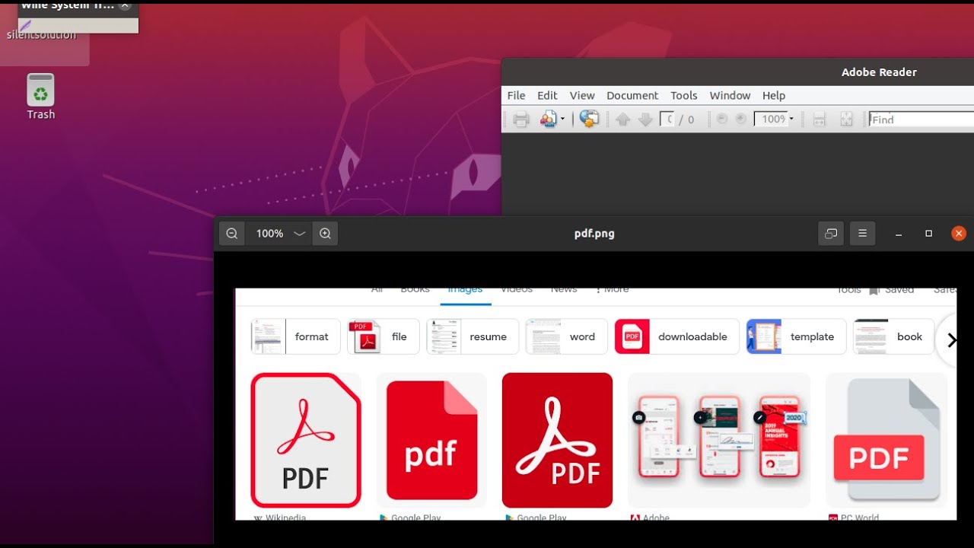
Task: Open the Tools menu in Adobe Reader
Action: point(684,95)
